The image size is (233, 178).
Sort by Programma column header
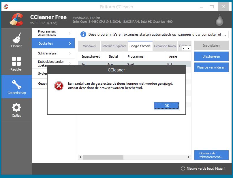144,56
